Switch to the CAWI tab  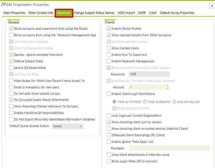pos(153,13)
